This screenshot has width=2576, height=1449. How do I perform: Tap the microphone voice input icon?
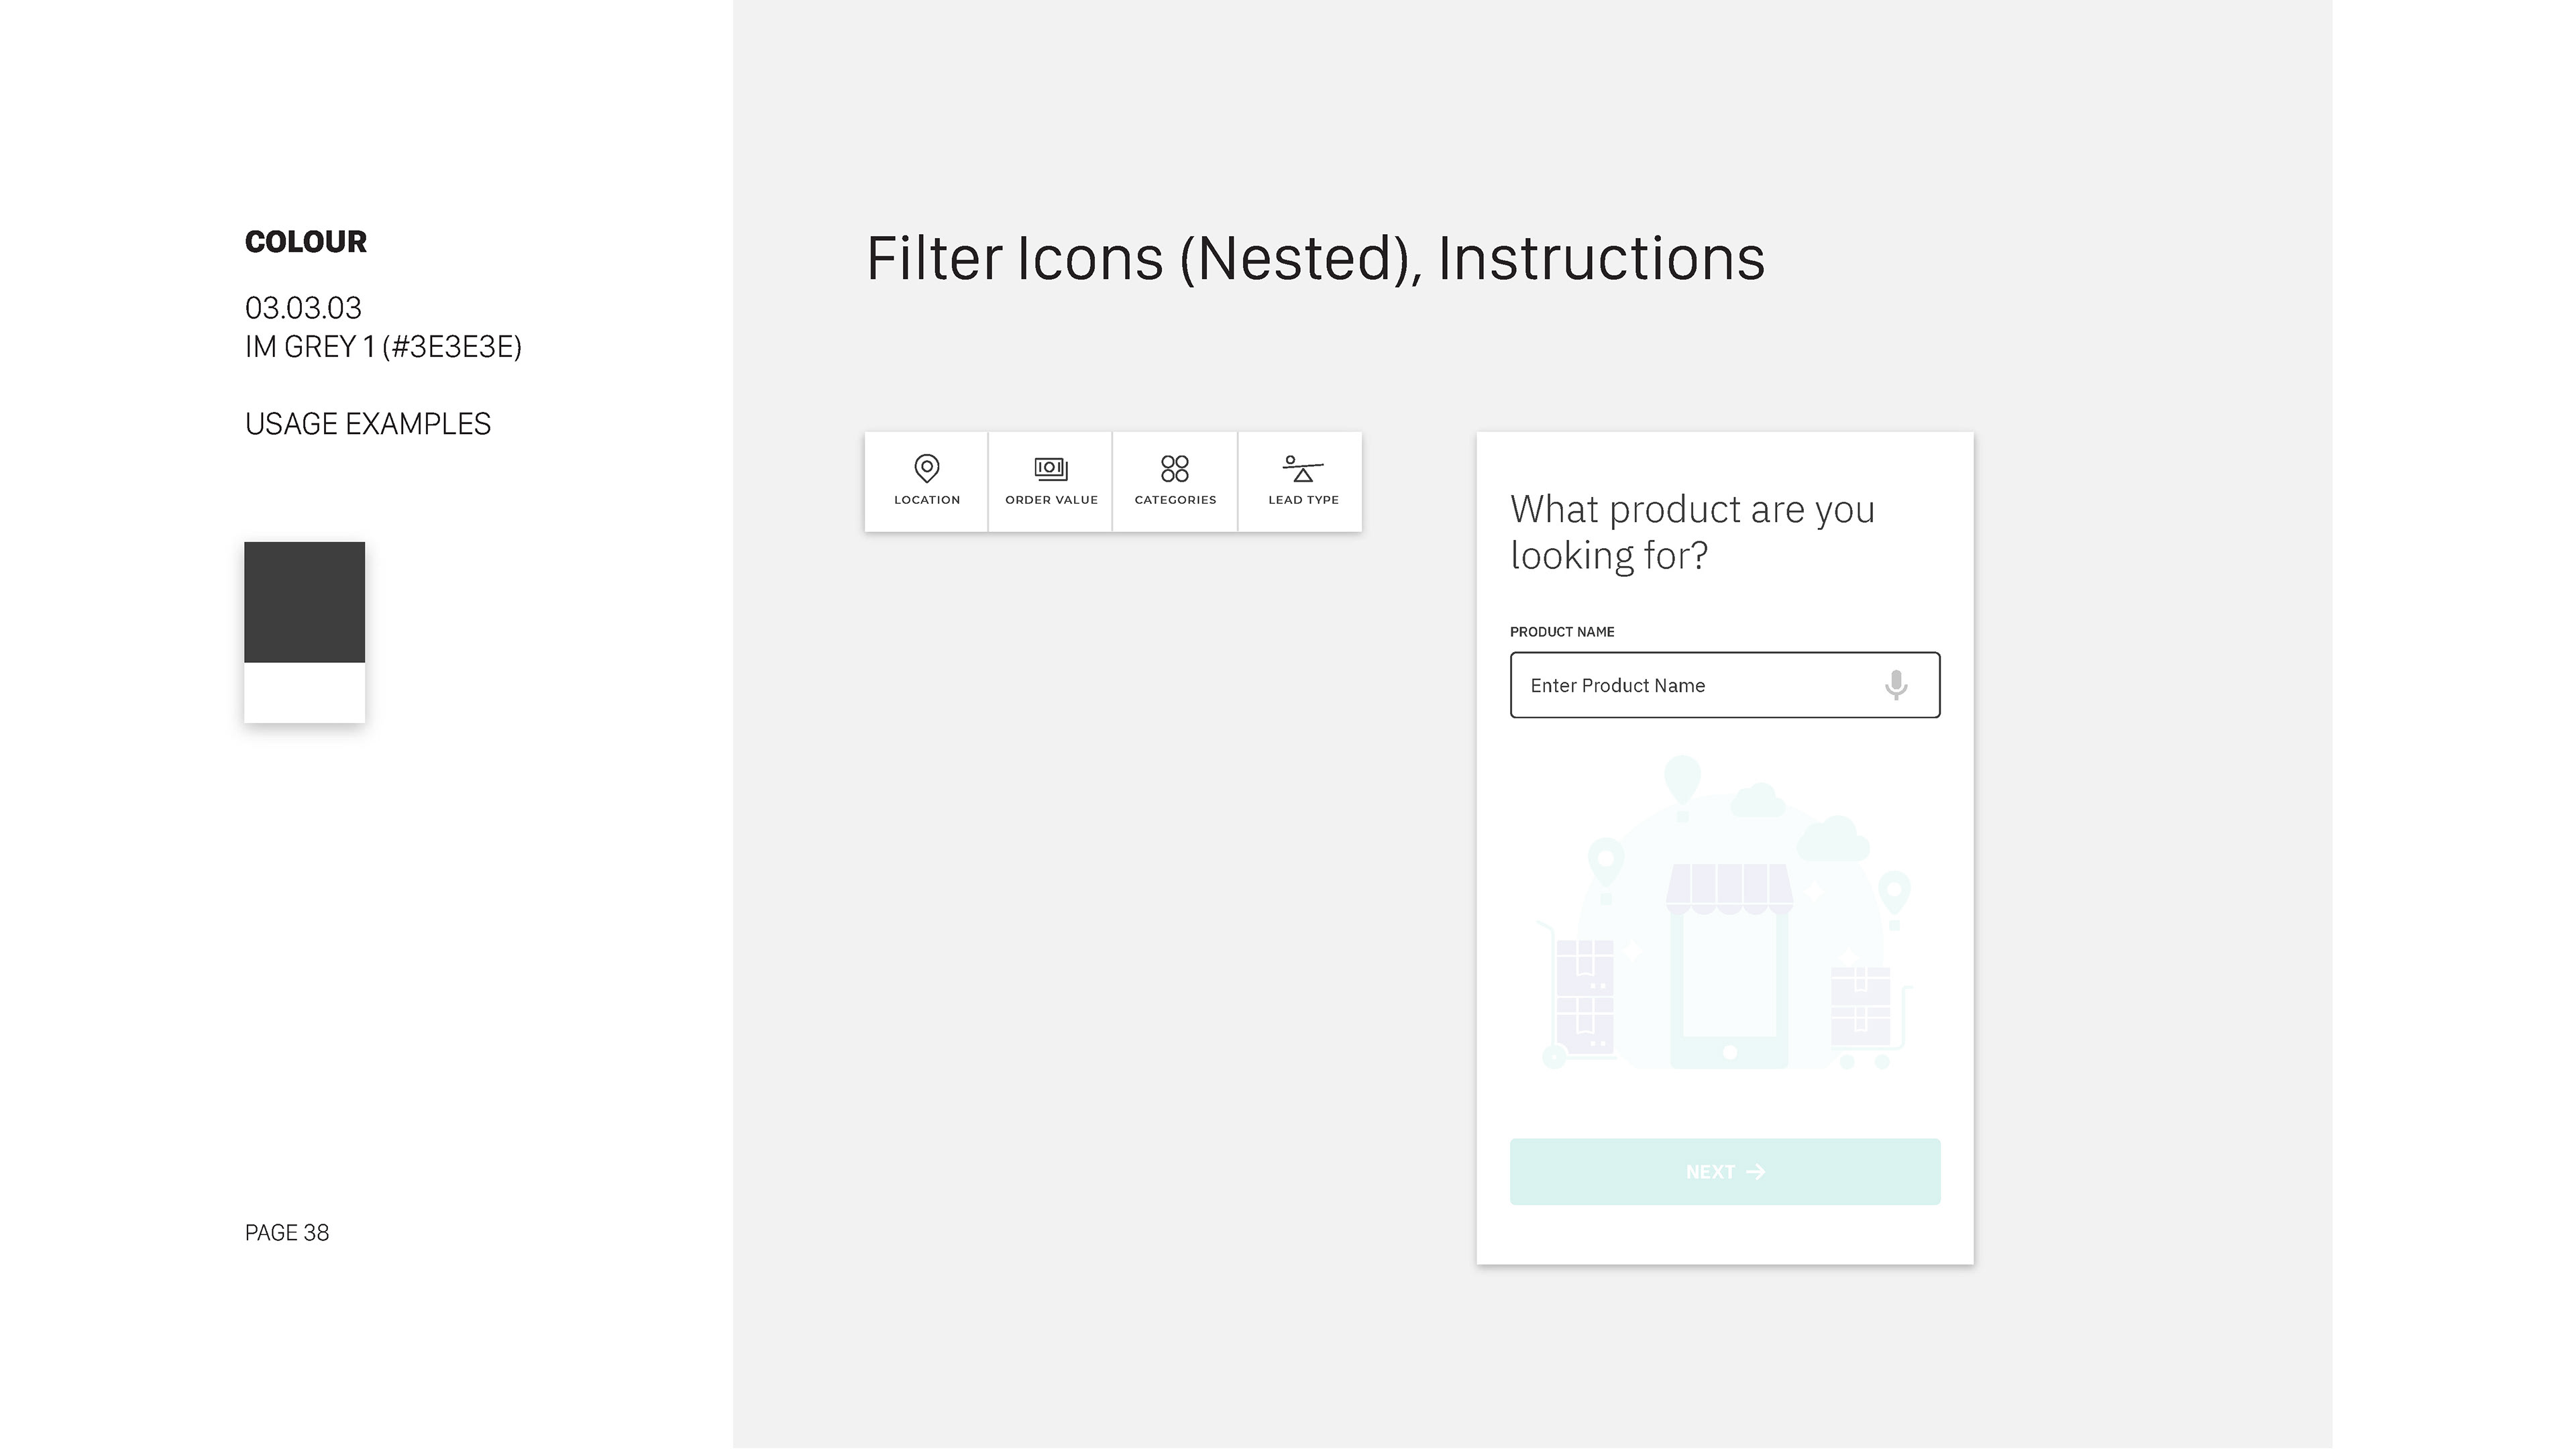click(1896, 685)
